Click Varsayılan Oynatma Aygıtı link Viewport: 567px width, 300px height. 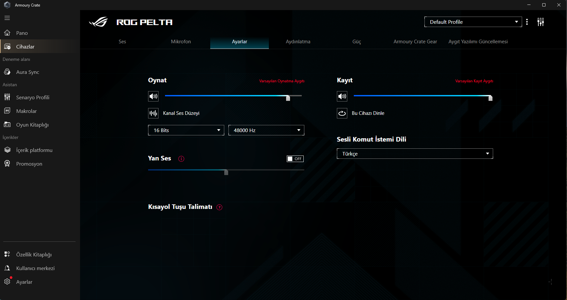pos(282,81)
